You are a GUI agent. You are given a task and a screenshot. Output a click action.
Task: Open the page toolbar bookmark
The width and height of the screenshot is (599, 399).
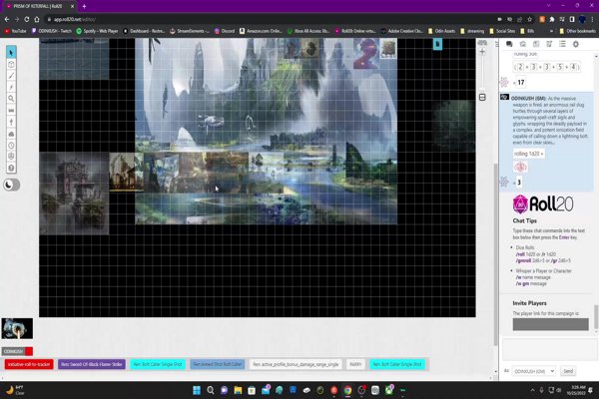pos(437,44)
